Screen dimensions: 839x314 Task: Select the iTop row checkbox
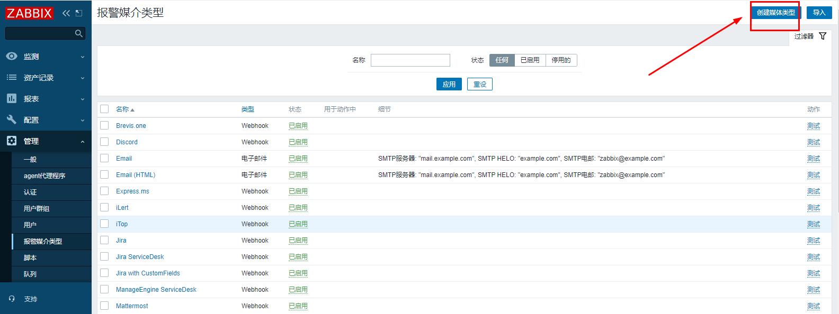pos(104,224)
